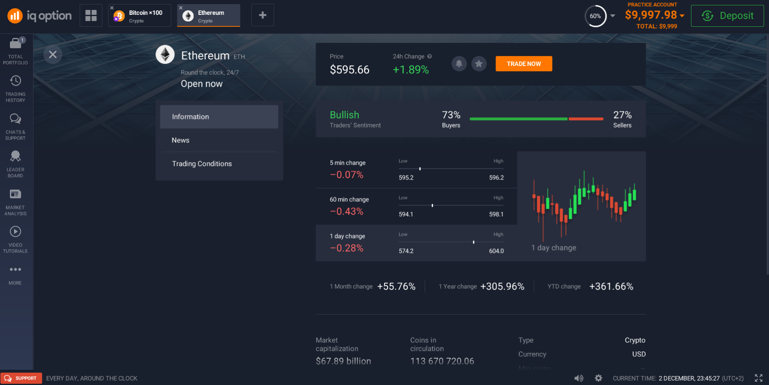Click the TRADE NOW button

click(524, 63)
